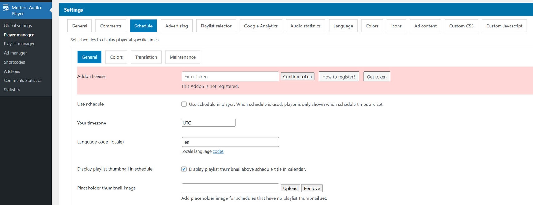Open the Google Analytics tab
533x205 pixels.
pyautogui.click(x=261, y=26)
